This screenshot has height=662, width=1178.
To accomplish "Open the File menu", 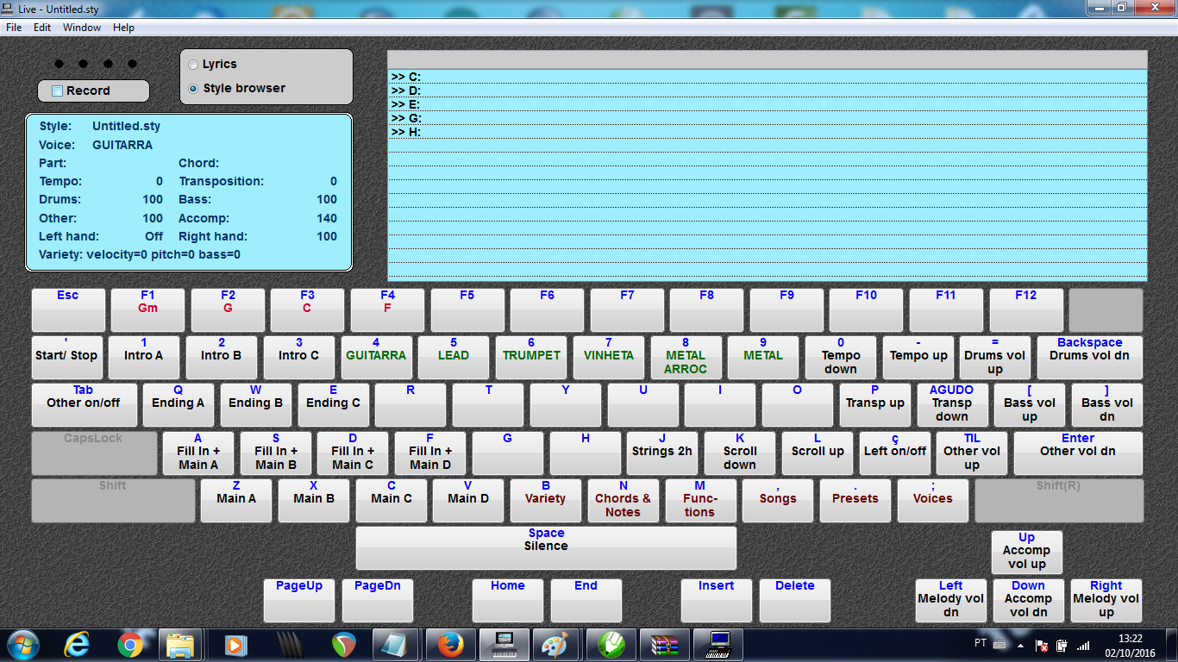I will coord(14,28).
